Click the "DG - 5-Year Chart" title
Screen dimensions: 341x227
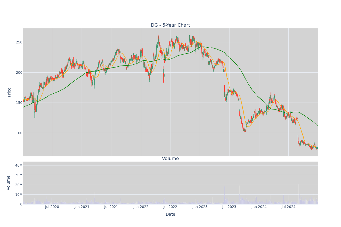[170, 25]
